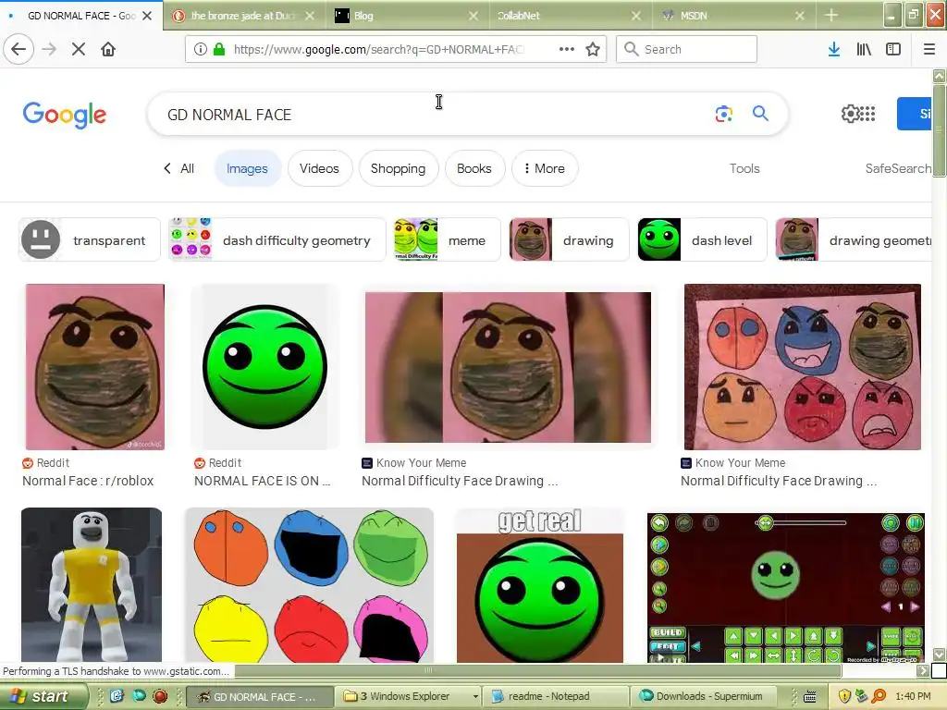This screenshot has height=710, width=947.
Task: Open the browser hamburger menu
Action: (x=929, y=49)
